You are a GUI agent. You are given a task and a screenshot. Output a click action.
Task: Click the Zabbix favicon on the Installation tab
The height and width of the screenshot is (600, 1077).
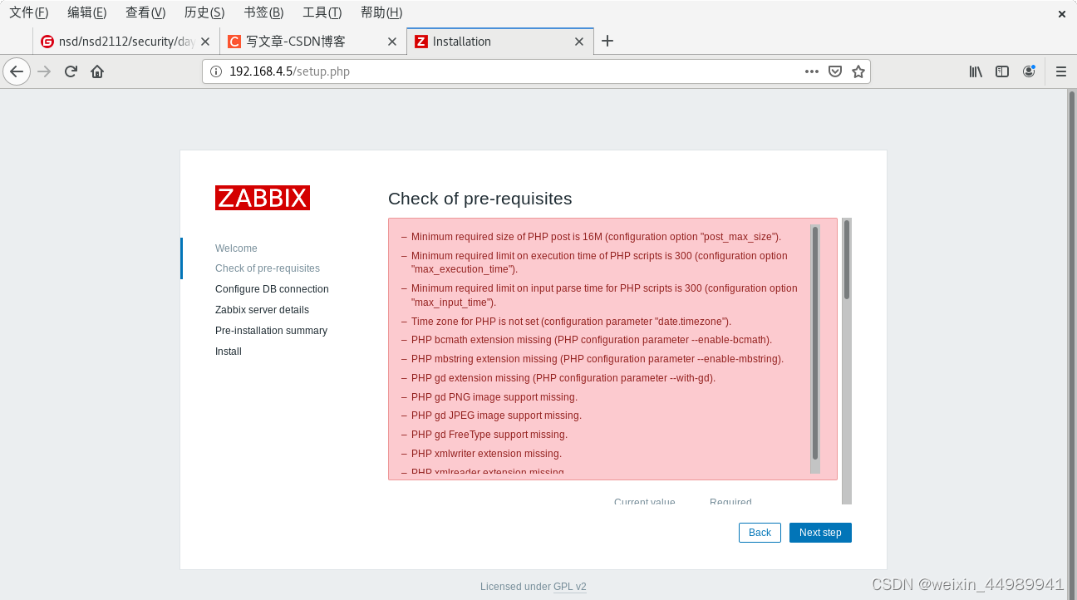(421, 42)
